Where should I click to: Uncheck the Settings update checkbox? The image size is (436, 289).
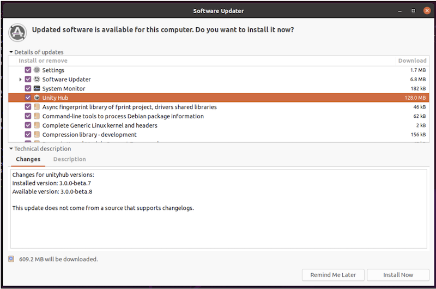(x=28, y=70)
